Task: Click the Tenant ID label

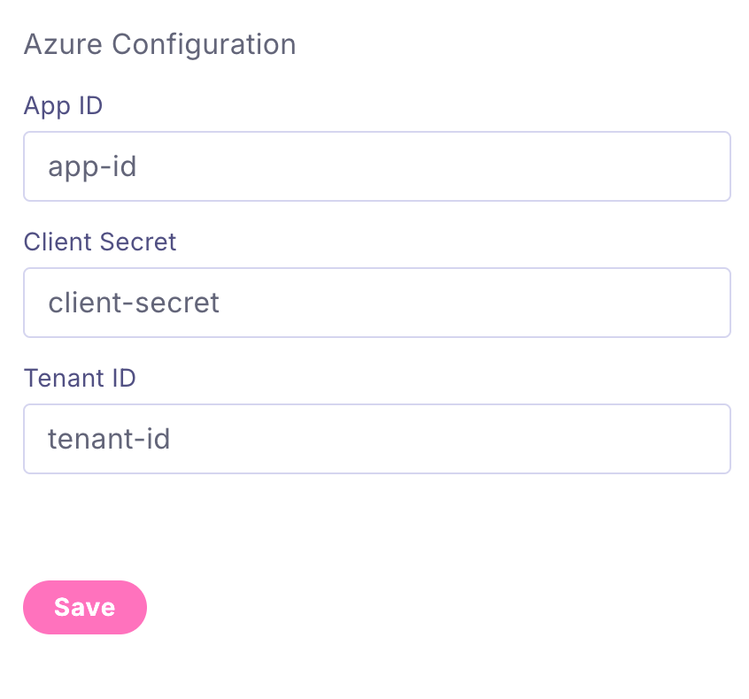Action: (x=80, y=378)
